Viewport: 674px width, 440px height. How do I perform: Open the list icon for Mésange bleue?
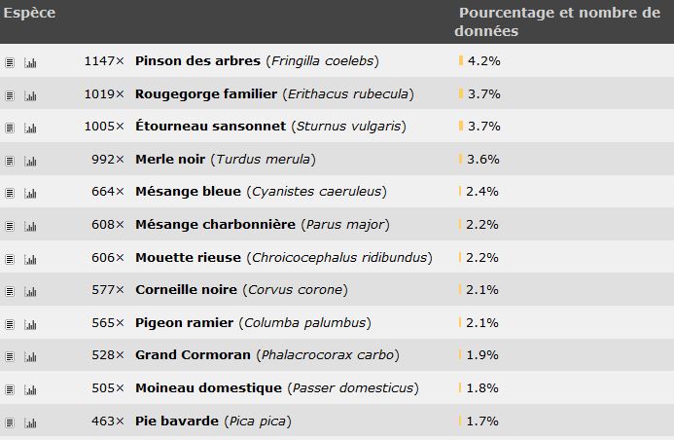pos(10,194)
